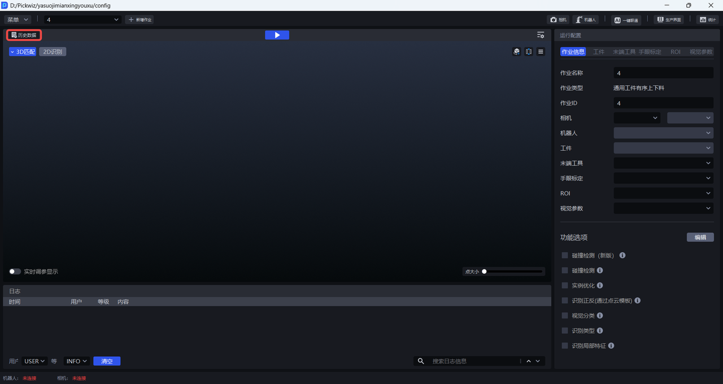This screenshot has height=384, width=723.
Task: Open the 菜单 menu dropdown
Action: click(x=18, y=20)
